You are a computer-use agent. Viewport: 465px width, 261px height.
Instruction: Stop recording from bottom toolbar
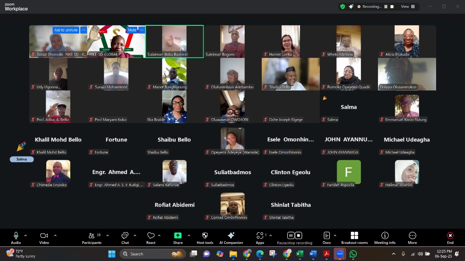299,236
